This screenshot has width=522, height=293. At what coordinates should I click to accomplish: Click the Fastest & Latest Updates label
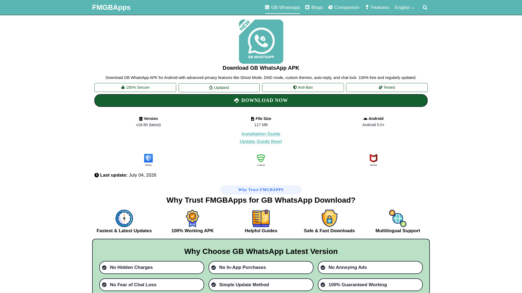pyautogui.click(x=124, y=231)
